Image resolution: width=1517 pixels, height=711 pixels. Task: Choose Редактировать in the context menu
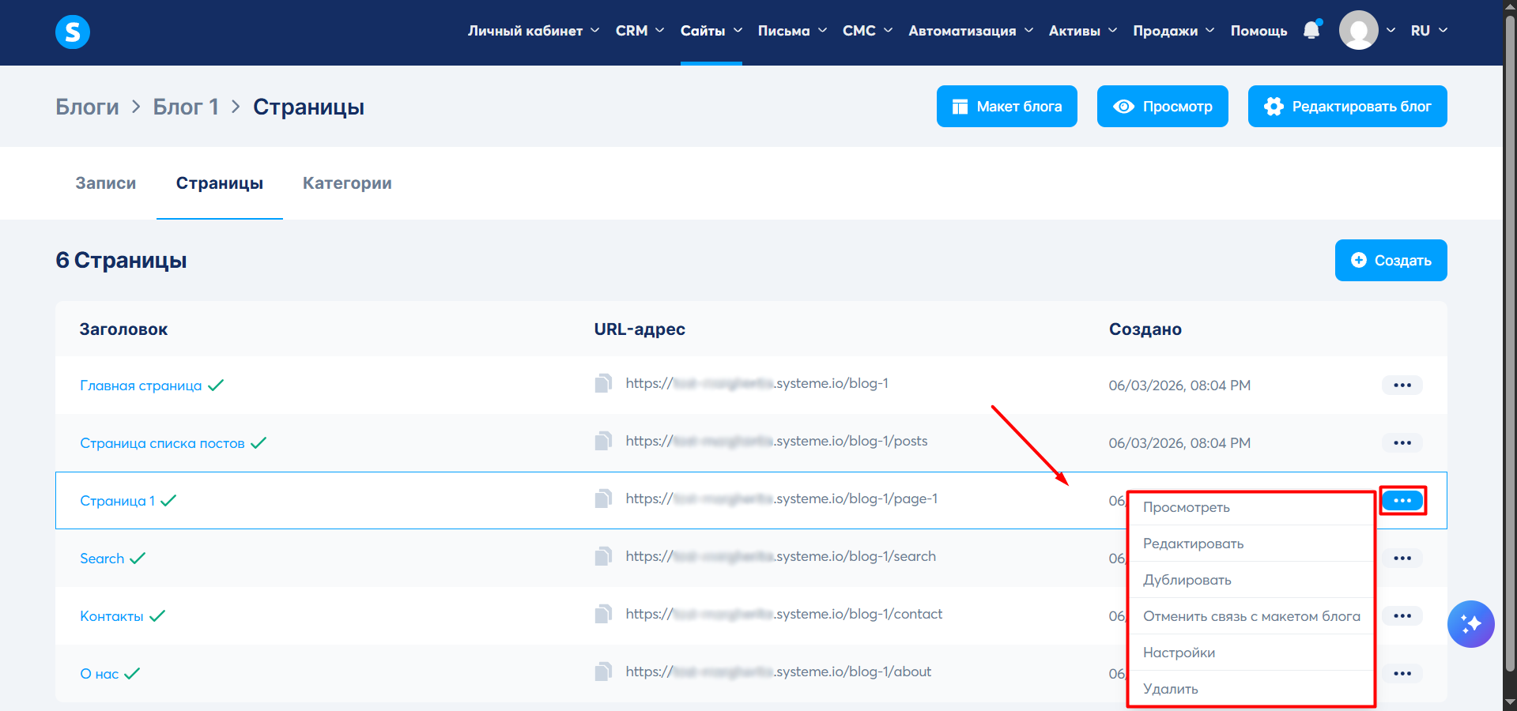1251,544
